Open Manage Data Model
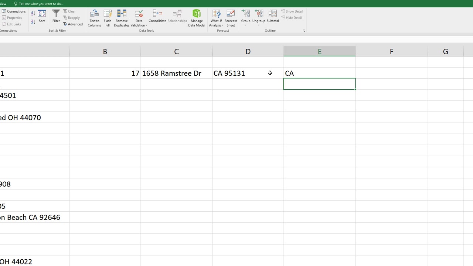The image size is (473, 266). point(197,18)
